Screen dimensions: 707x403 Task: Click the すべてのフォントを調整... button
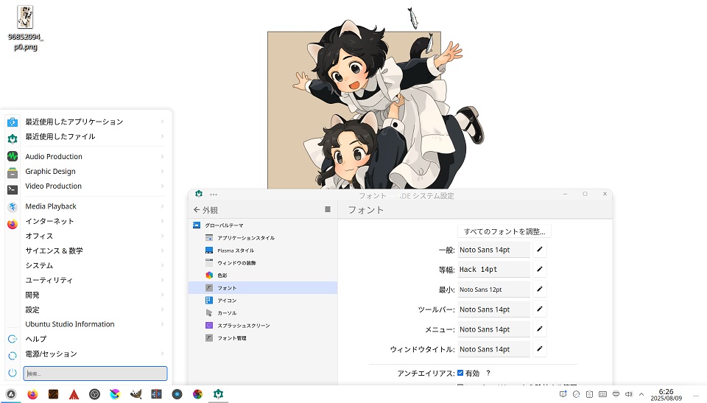504,231
